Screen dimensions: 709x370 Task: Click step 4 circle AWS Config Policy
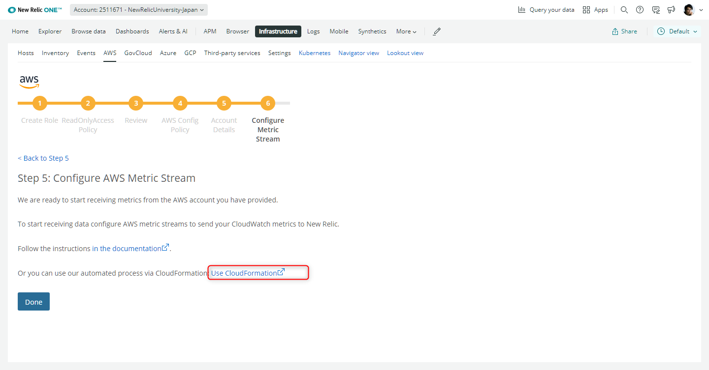[x=180, y=103]
